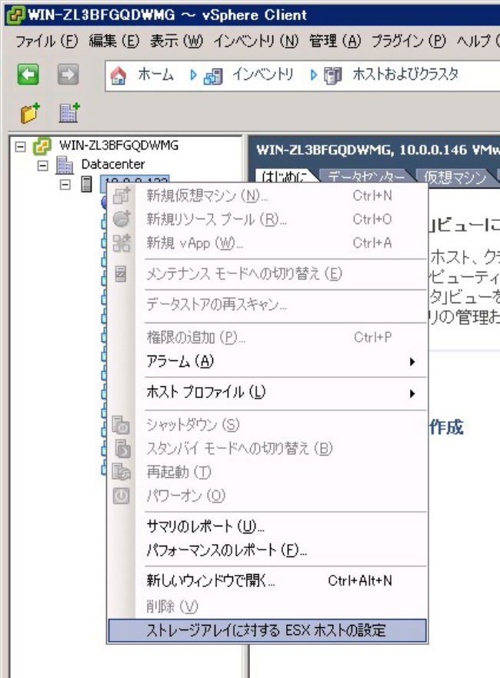Open the インベントリ (N) menu
Screen dimensions: 500x678
[256, 42]
